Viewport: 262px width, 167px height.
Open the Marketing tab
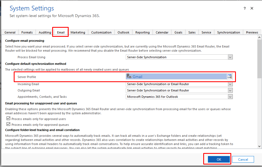pyautogui.click(x=78, y=32)
